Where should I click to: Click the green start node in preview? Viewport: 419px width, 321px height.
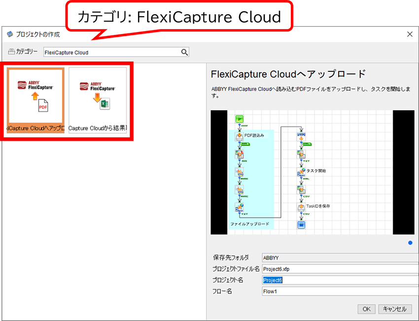click(240, 119)
